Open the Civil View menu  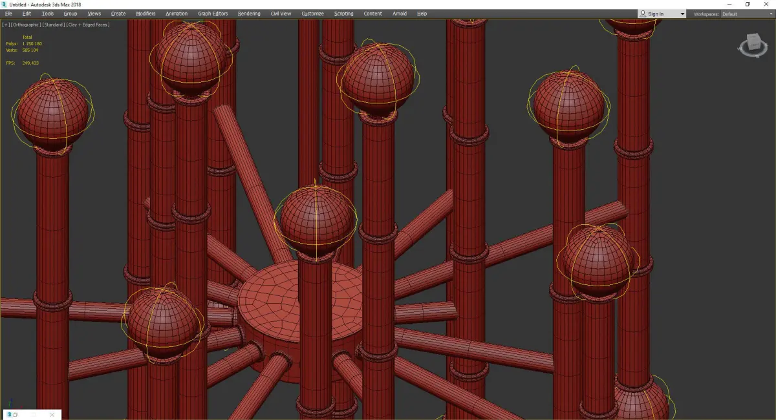(x=281, y=14)
